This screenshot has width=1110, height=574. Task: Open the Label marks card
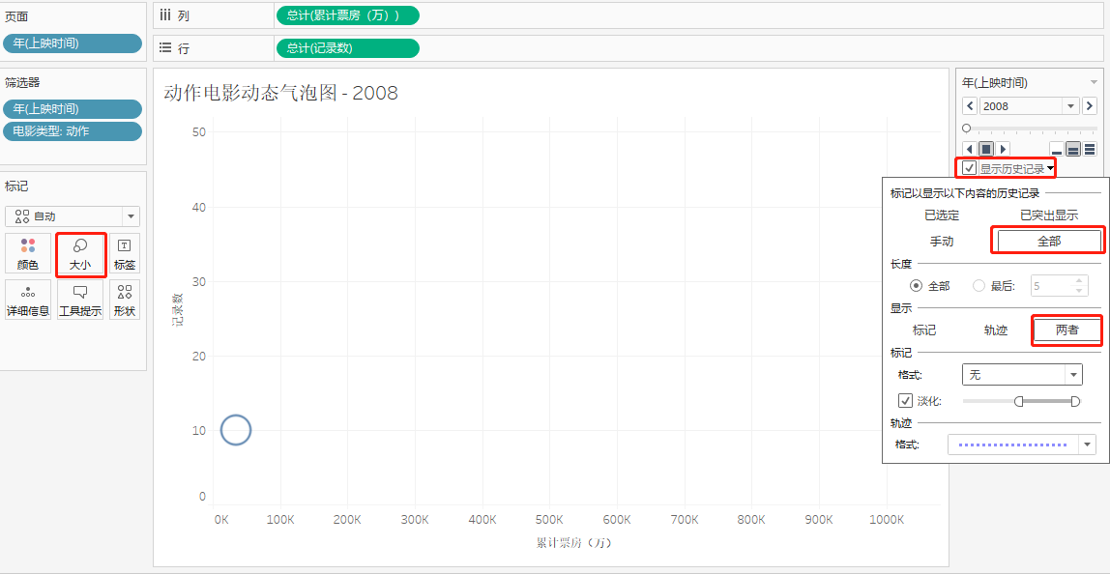(x=125, y=255)
